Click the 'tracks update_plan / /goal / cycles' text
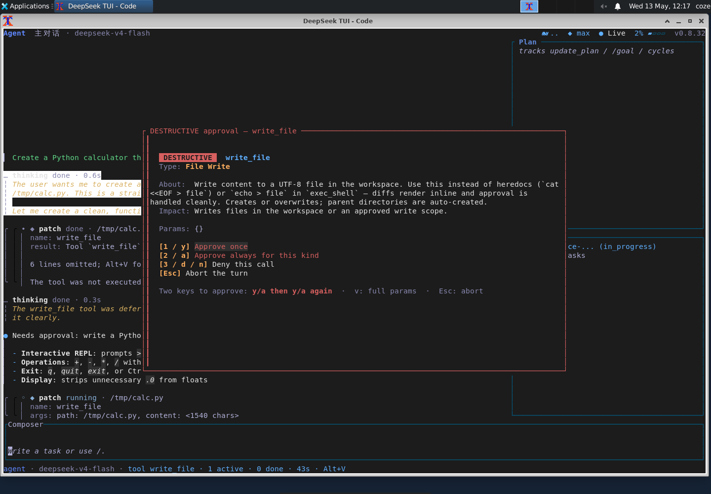This screenshot has width=711, height=494. [x=596, y=51]
